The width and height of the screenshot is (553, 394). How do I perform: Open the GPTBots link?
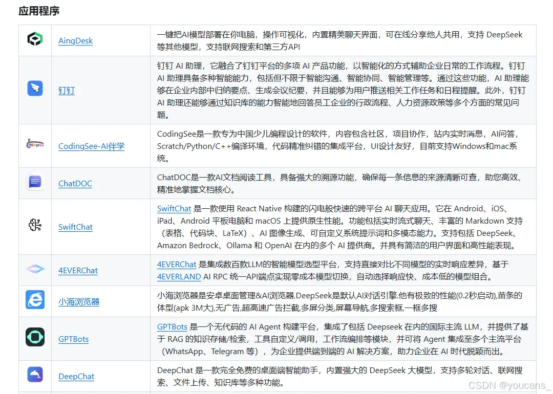tap(73, 339)
